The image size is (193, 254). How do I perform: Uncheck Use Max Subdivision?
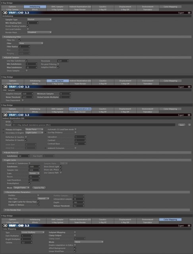click(27, 61)
